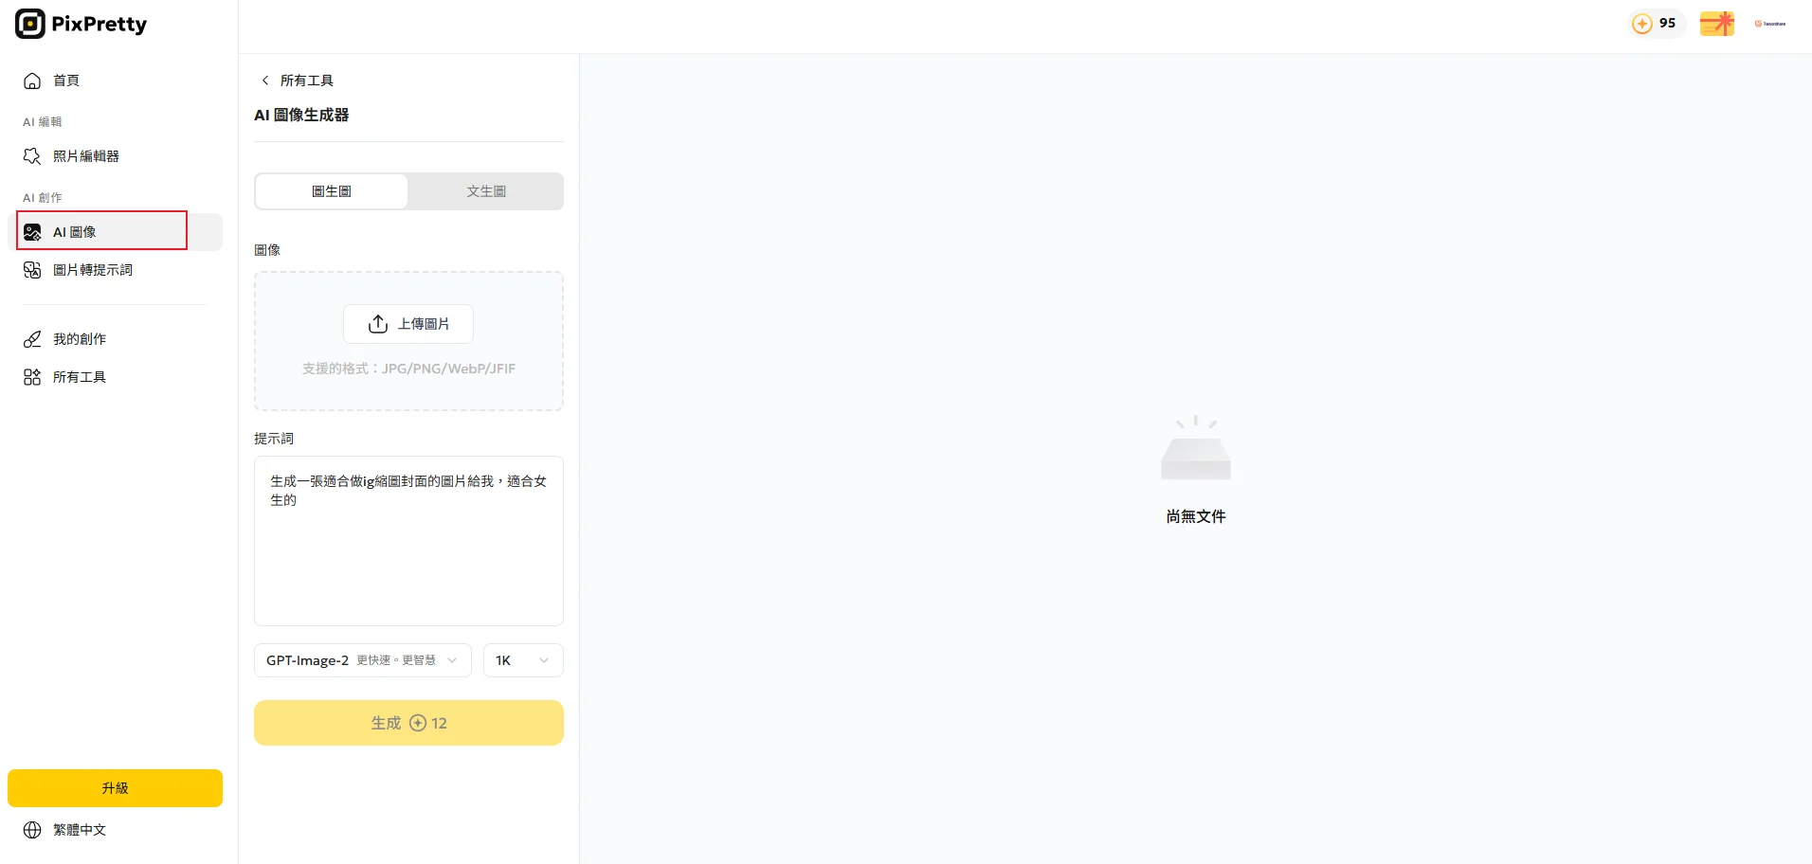Click the brush icon beside 我的創作
Image resolution: width=1812 pixels, height=864 pixels.
(x=32, y=339)
